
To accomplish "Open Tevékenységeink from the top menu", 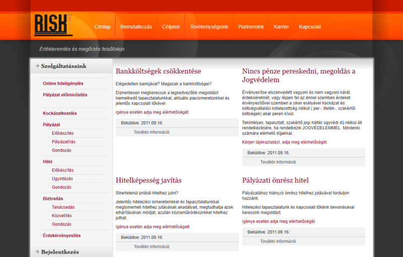I will tap(209, 27).
